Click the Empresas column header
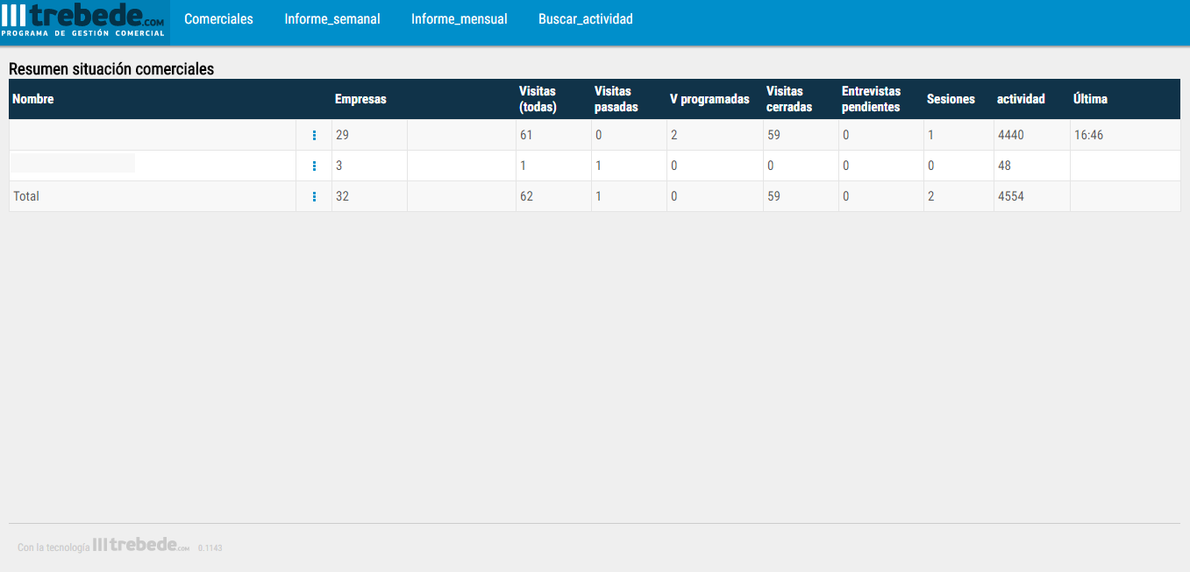 coord(360,99)
